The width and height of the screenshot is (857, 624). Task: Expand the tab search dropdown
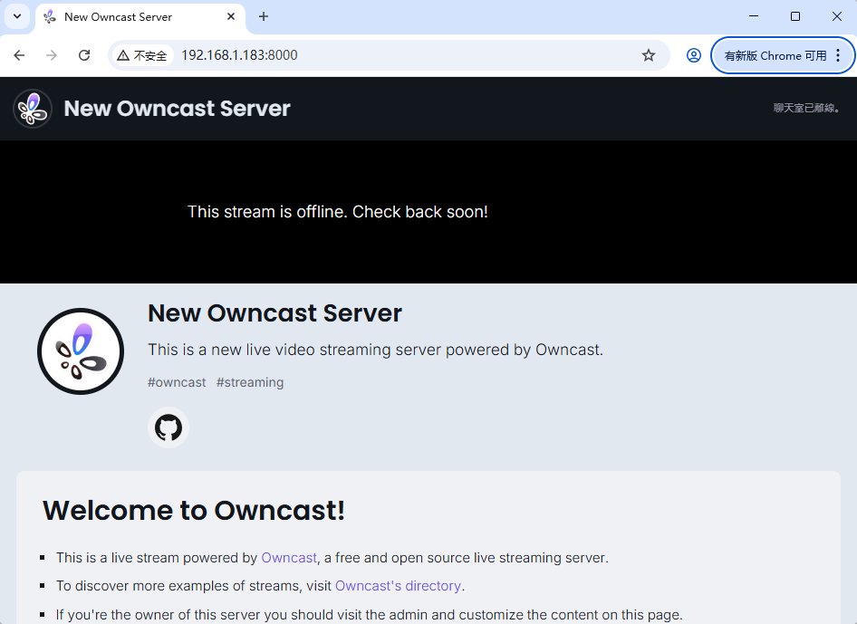[x=17, y=16]
